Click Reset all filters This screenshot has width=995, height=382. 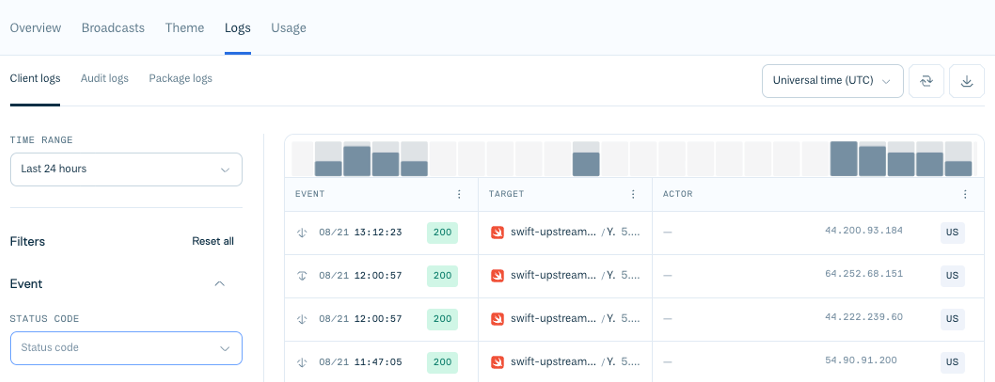(x=213, y=241)
